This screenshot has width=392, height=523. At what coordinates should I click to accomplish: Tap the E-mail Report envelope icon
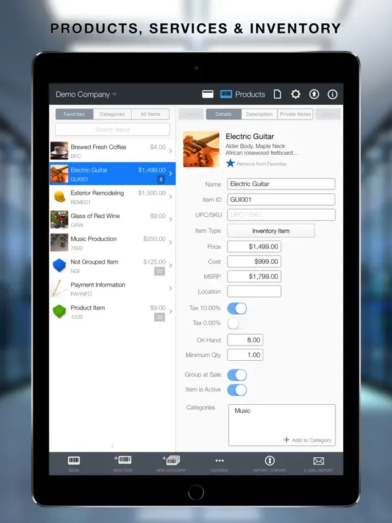click(319, 461)
